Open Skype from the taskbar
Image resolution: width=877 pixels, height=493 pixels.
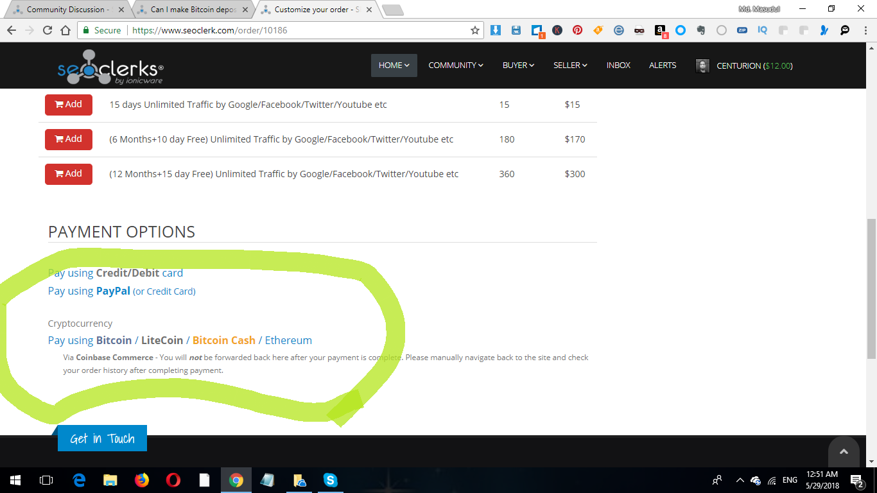pyautogui.click(x=330, y=480)
